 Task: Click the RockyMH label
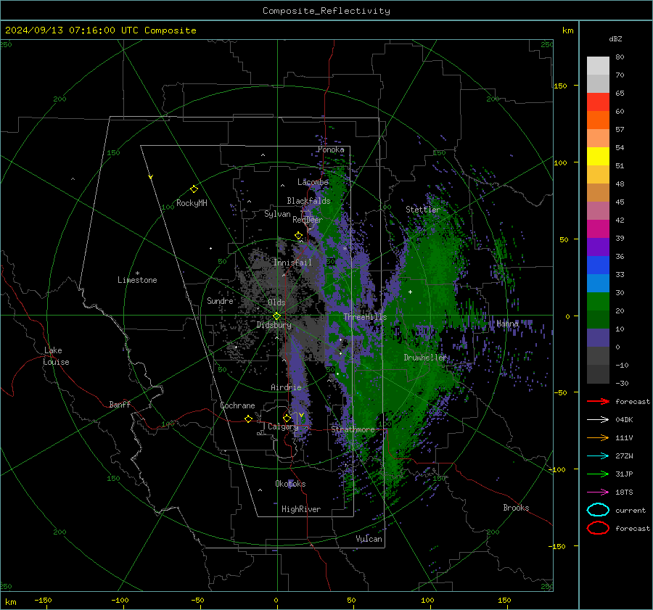coord(192,203)
